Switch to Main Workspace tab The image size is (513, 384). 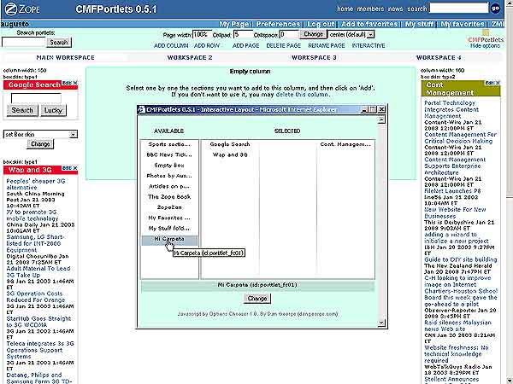(66, 57)
